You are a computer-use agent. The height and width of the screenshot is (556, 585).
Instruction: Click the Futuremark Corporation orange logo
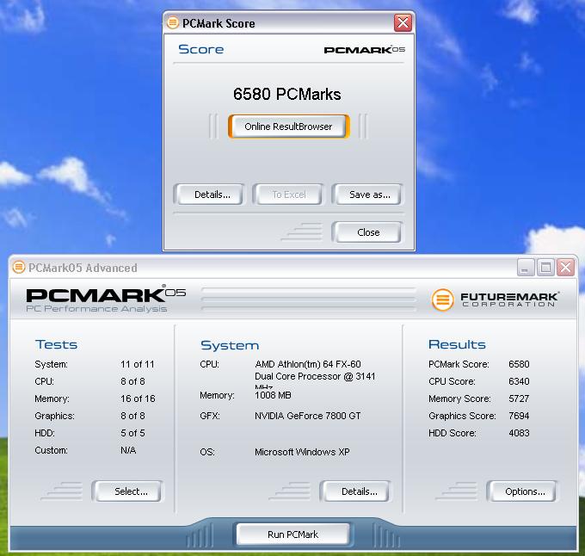(x=442, y=300)
